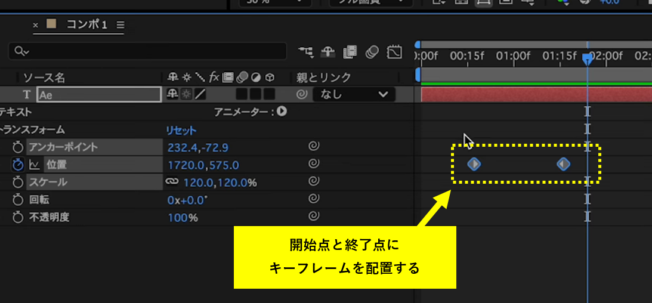652x303 pixels.
Task: Click the スケール property pick whip
Action: pyautogui.click(x=314, y=182)
